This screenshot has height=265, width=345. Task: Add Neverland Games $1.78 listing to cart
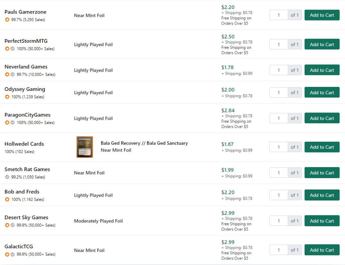(322, 70)
